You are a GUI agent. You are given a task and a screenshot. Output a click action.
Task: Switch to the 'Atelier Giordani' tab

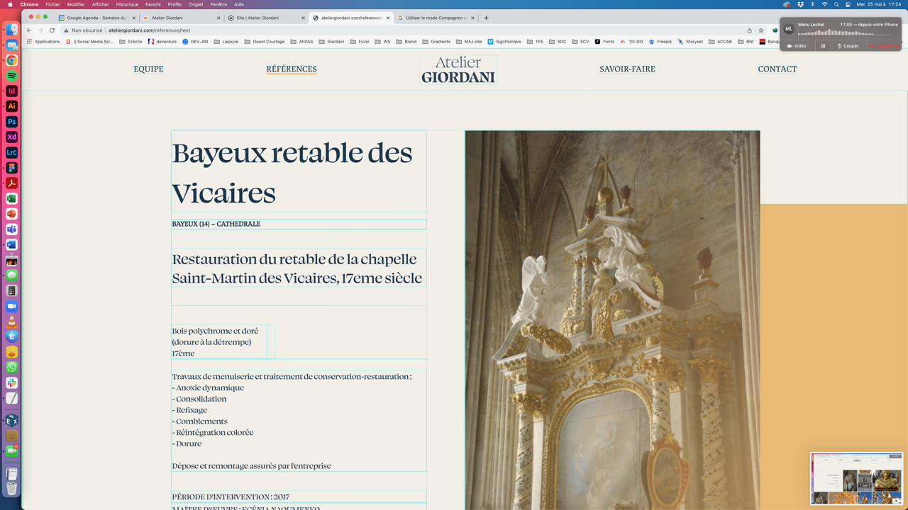180,18
